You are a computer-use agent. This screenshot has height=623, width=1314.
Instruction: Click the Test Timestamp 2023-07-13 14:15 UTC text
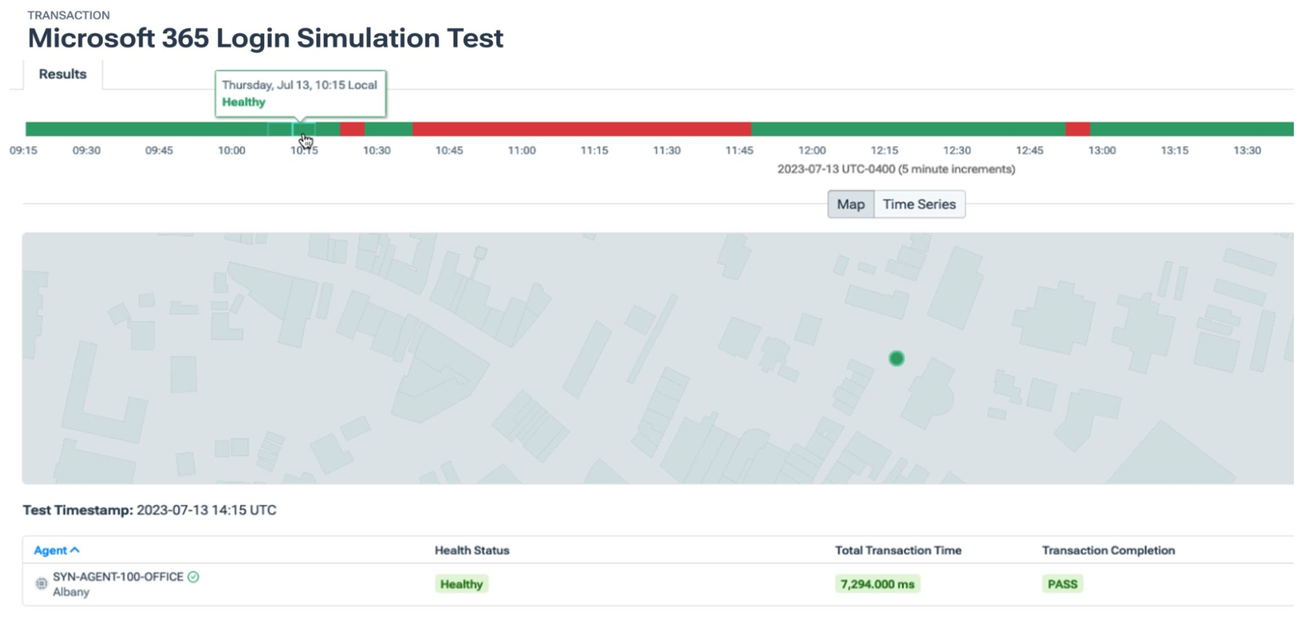tap(150, 511)
